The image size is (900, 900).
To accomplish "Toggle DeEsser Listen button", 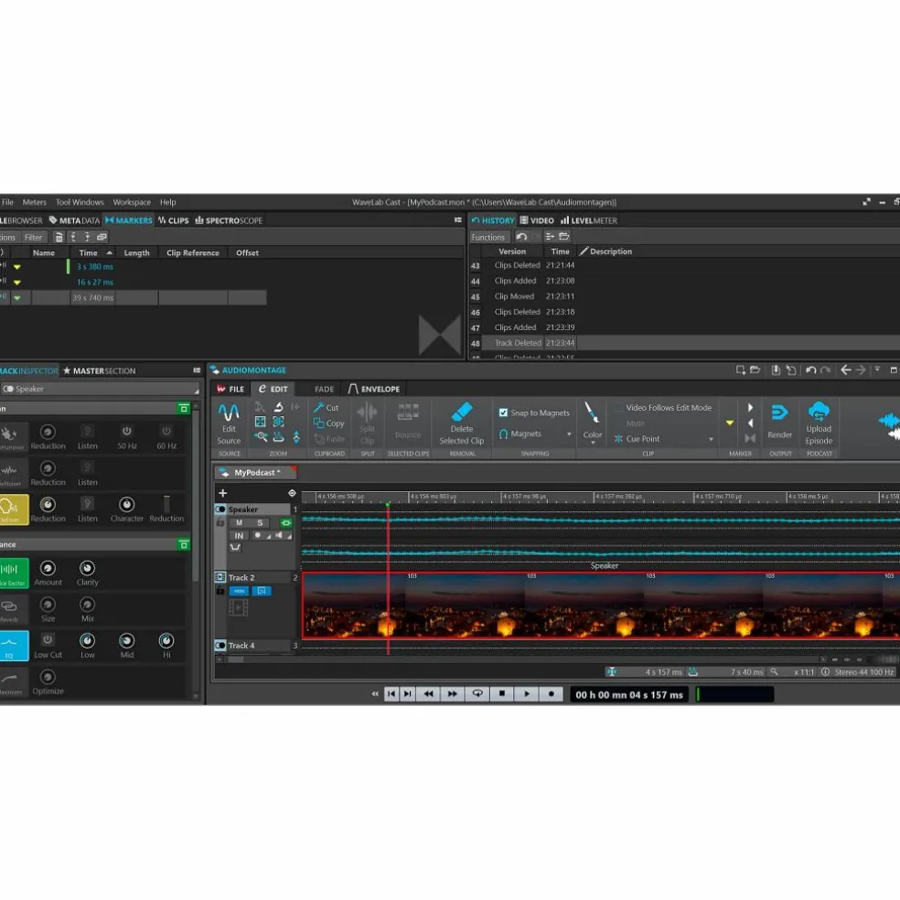I will [87, 504].
